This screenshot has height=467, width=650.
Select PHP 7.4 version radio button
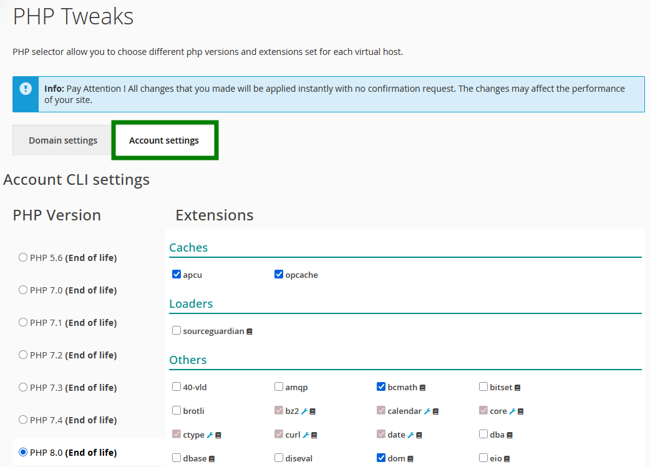pyautogui.click(x=23, y=420)
